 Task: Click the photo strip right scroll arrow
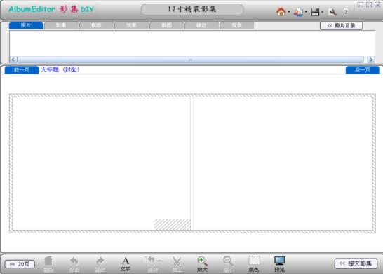click(x=371, y=60)
